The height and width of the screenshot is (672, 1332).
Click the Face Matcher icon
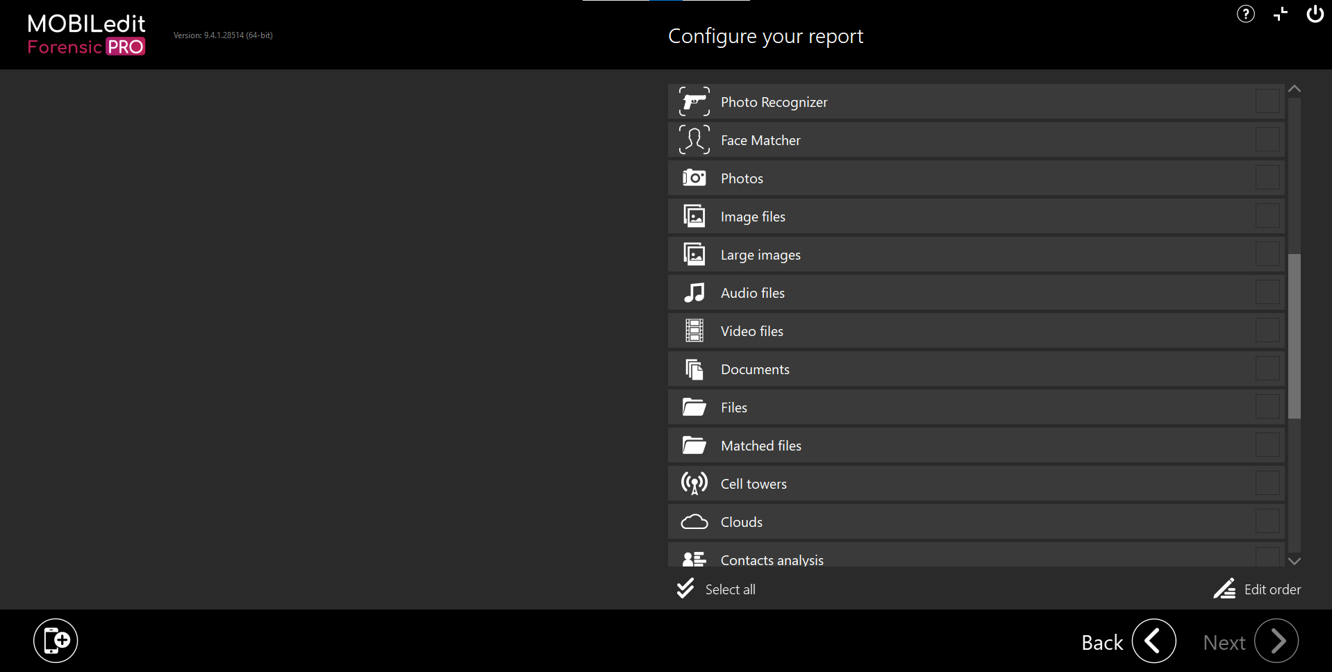(x=694, y=140)
